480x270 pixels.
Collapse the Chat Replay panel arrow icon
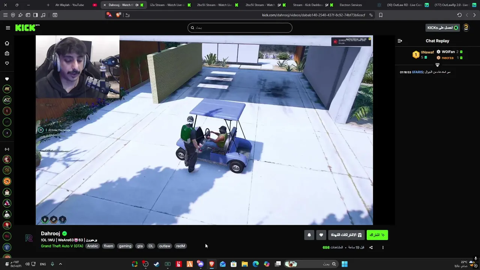coord(400,41)
